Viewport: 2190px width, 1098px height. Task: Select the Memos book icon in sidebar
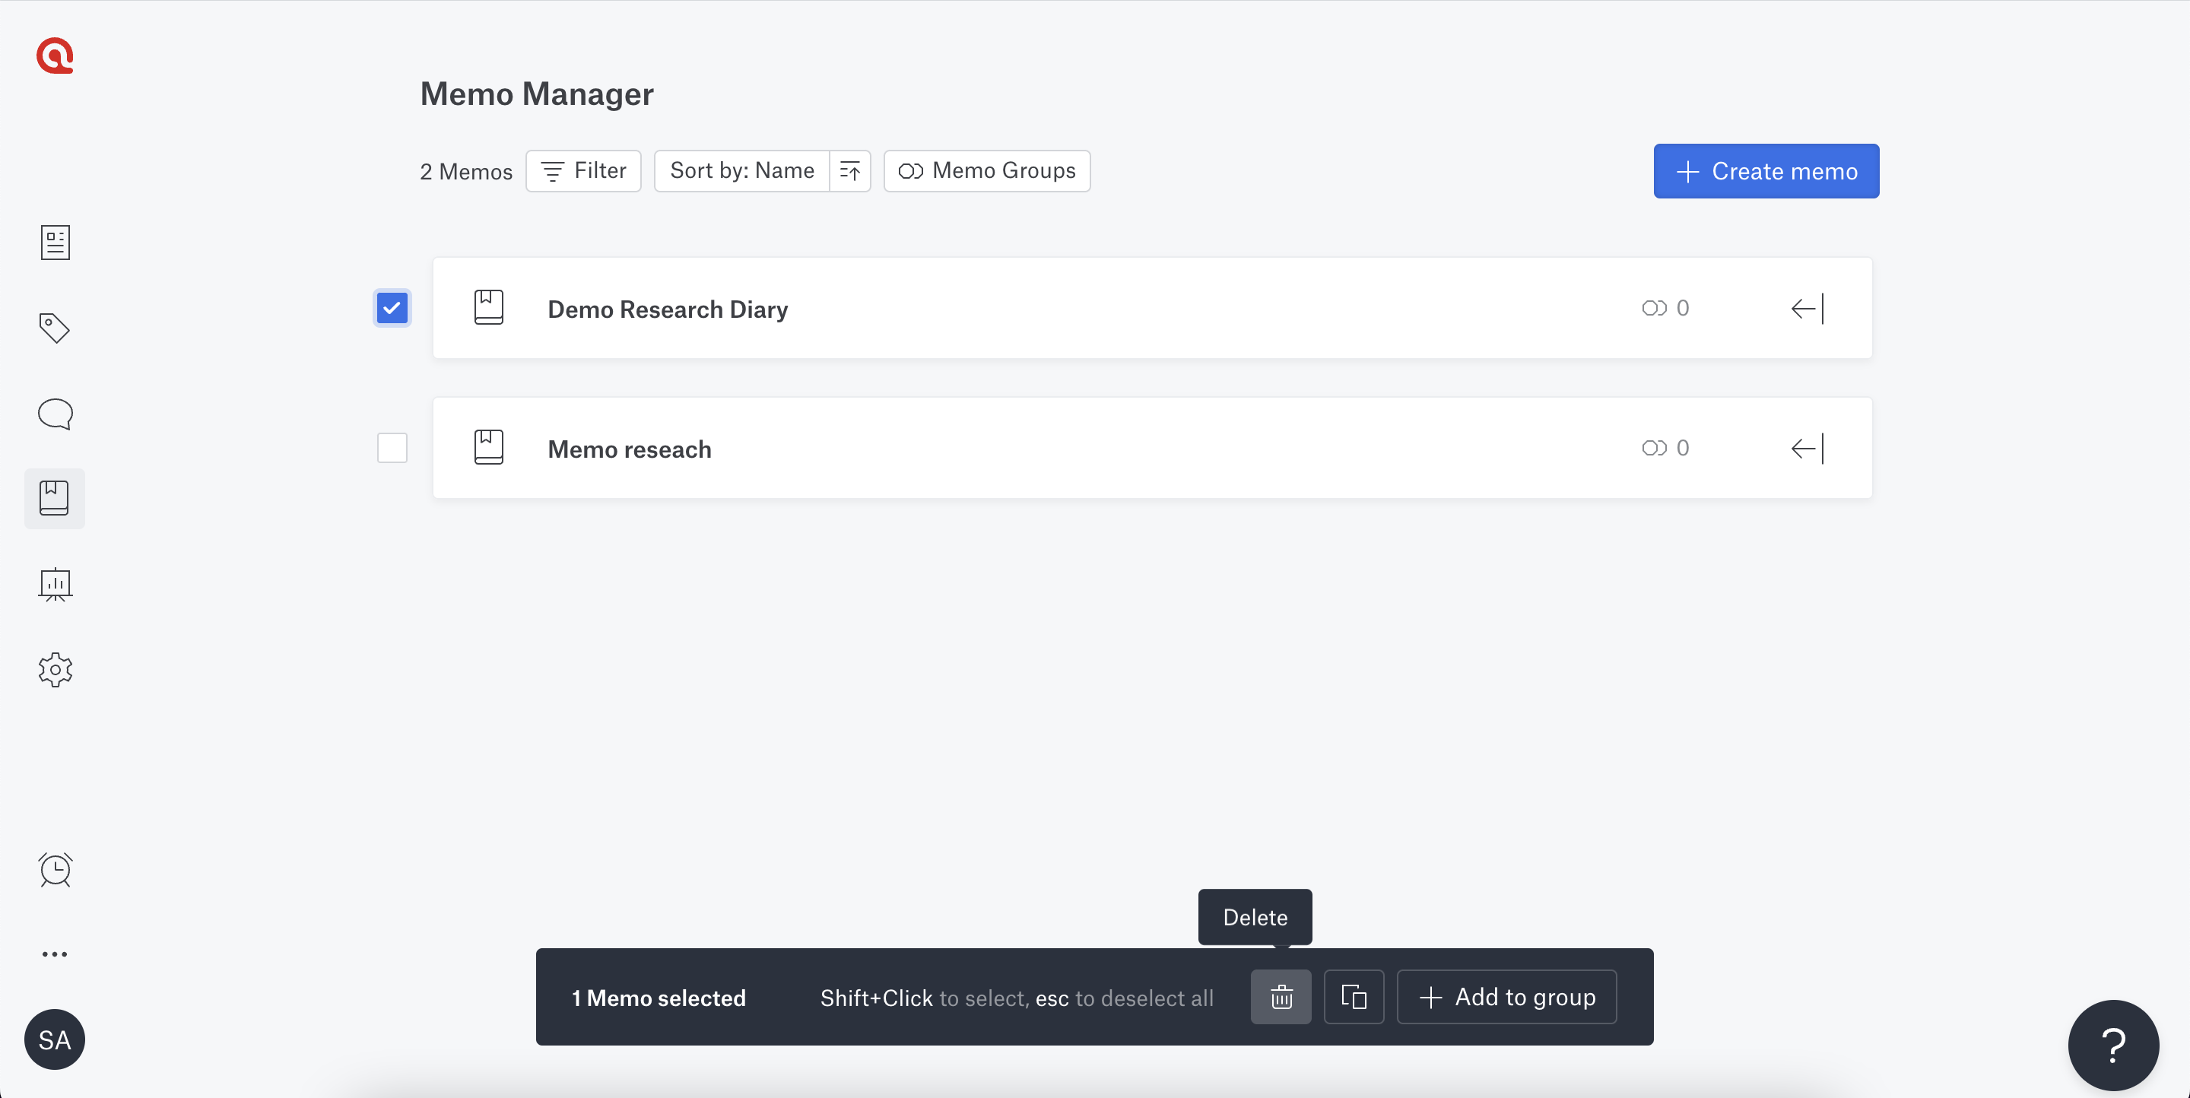[55, 498]
